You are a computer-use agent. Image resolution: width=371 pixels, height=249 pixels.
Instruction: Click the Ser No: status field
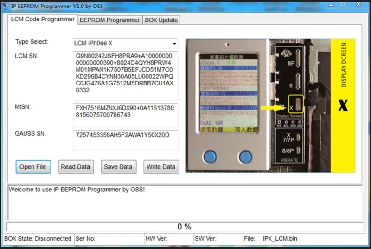pyautogui.click(x=109, y=239)
